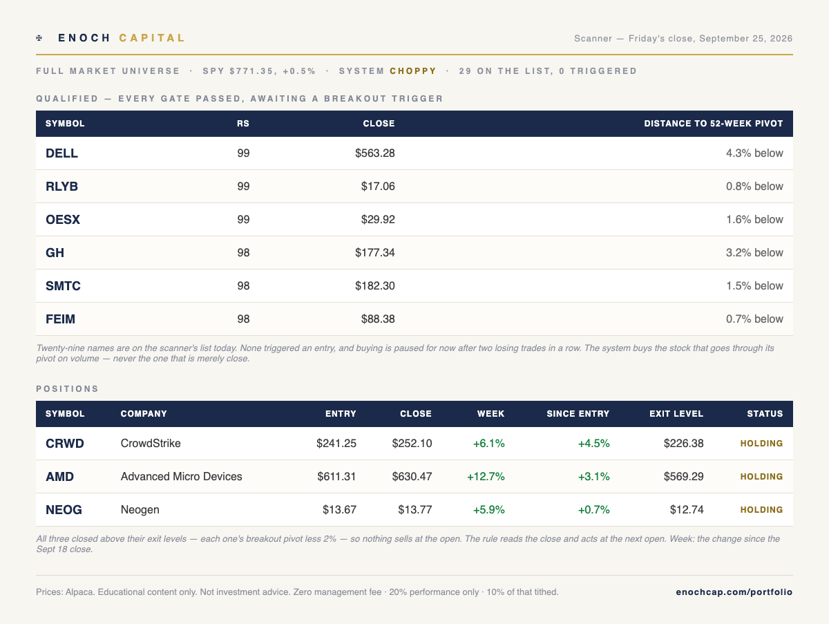This screenshot has width=829, height=624.
Task: Click the SINCE ENTRY column header
Action: 578,414
